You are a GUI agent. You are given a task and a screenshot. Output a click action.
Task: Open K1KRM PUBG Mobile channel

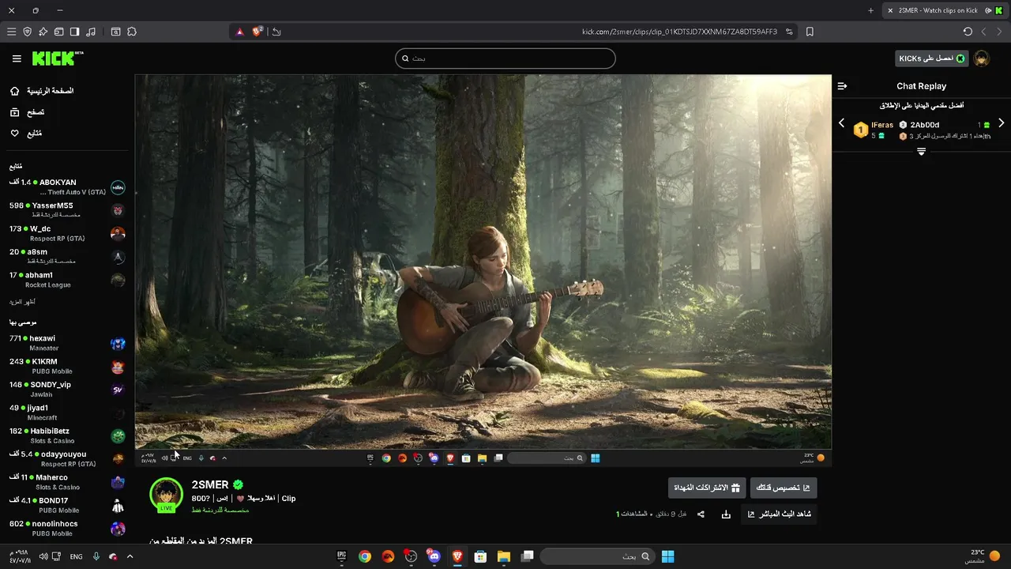[67, 366]
